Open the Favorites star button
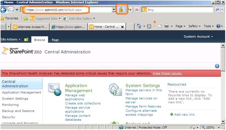The width and height of the screenshot is (226, 130). pyautogui.click(x=10, y=19)
